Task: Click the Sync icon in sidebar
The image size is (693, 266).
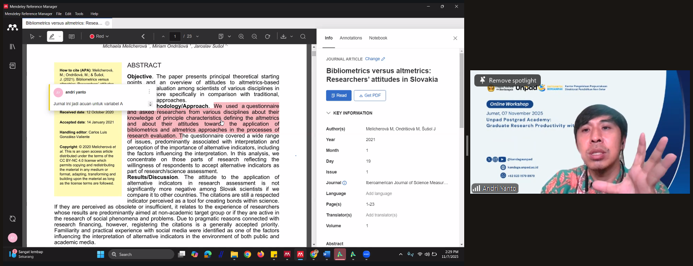Action: pyautogui.click(x=12, y=219)
